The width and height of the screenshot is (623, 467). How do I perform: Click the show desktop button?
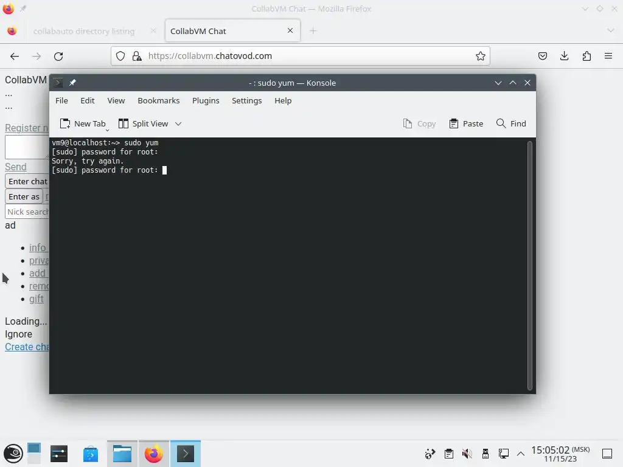tap(607, 454)
